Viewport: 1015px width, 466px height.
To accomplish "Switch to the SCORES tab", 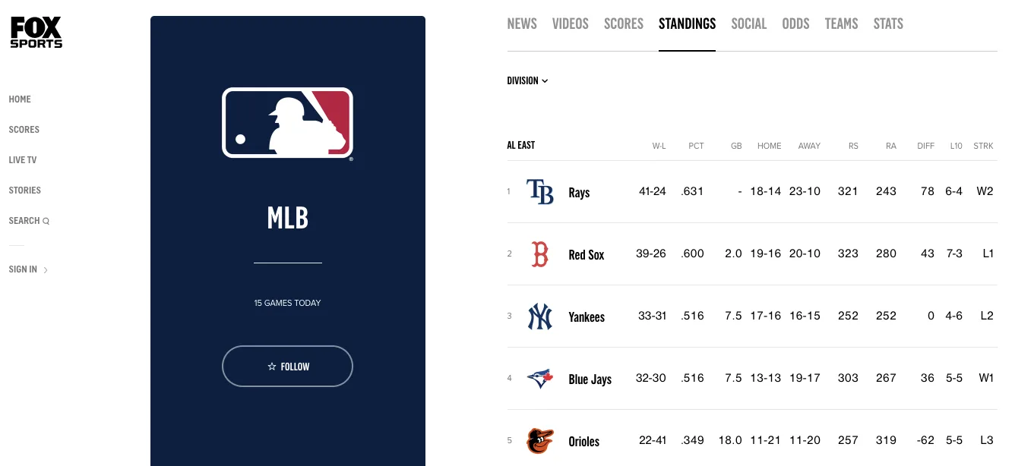I will point(624,24).
